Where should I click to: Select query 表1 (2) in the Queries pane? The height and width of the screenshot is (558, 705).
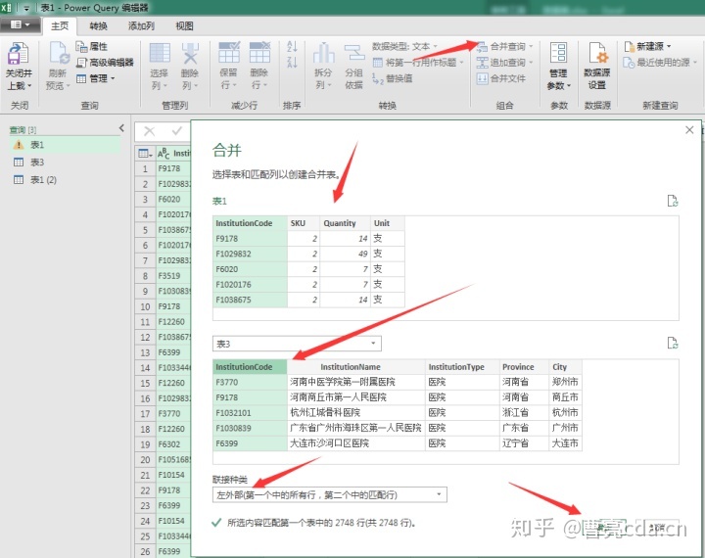tap(66, 180)
